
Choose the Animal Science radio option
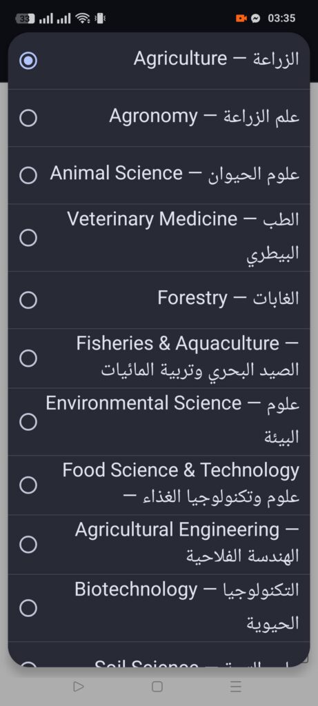coord(28,175)
